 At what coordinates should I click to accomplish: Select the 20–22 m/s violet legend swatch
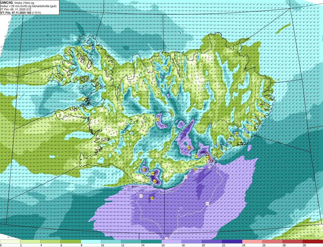212,242
